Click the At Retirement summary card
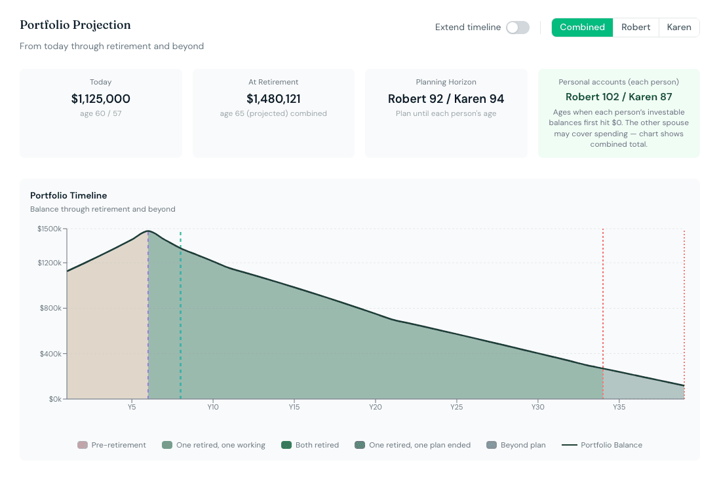This screenshot has height=479, width=719. (273, 113)
